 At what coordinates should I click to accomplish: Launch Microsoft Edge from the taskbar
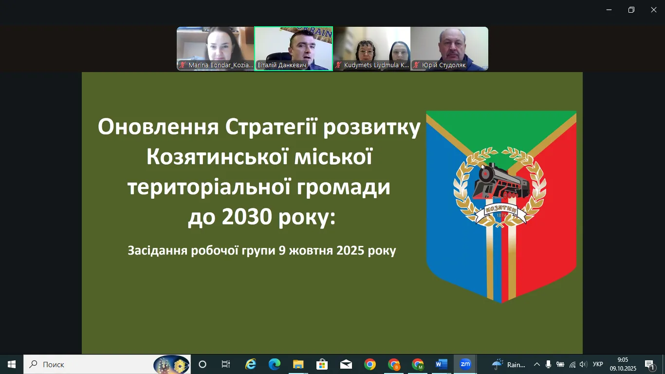click(275, 364)
